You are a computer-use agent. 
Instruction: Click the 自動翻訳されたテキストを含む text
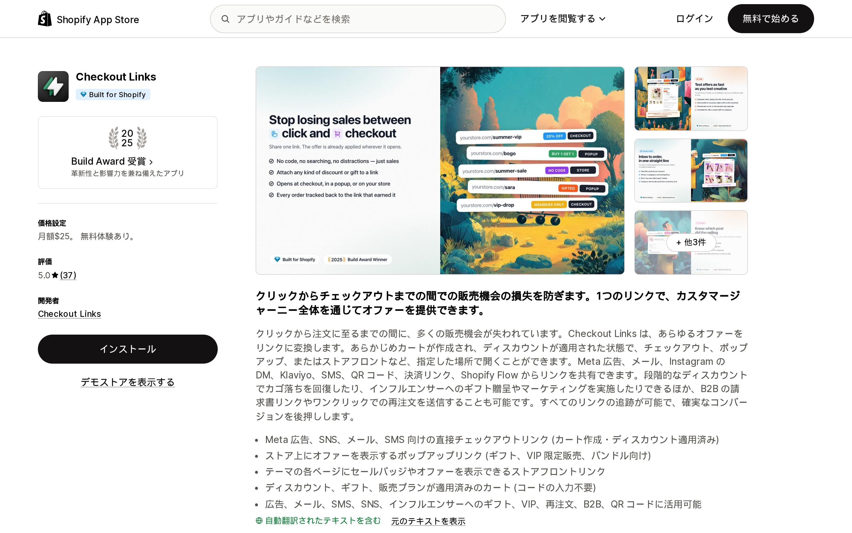pyautogui.click(x=323, y=521)
